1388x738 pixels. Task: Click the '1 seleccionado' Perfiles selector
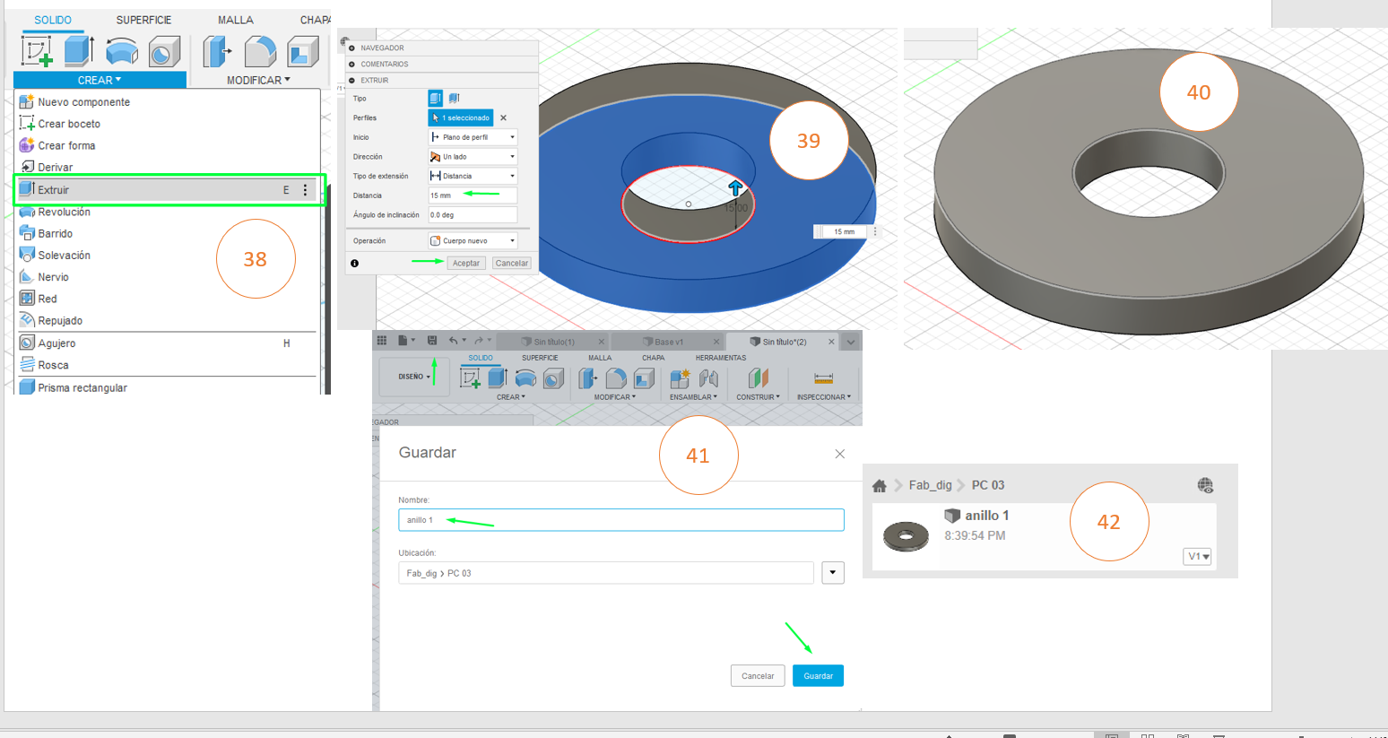[x=461, y=117]
